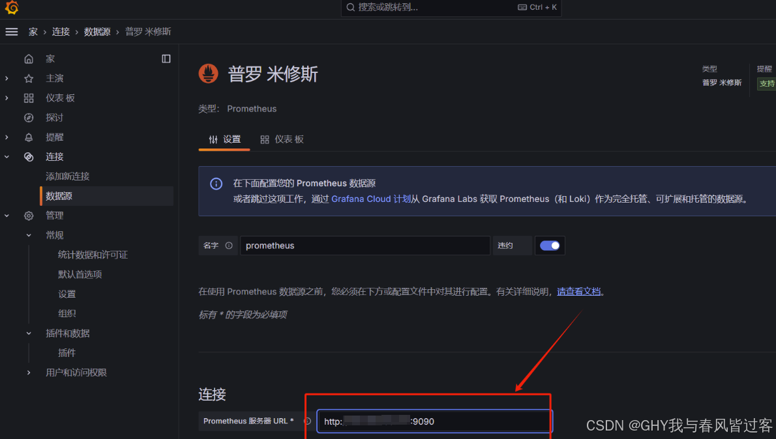The width and height of the screenshot is (776, 439).
Task: Click the 设置 tab sliders icon
Action: pos(213,140)
